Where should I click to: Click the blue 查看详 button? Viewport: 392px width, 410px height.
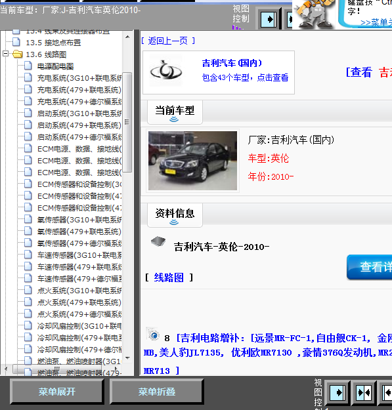[369, 267]
